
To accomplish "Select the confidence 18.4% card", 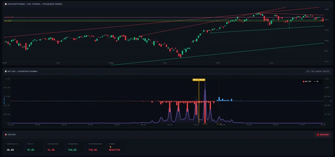I will pyautogui.click(x=14, y=147).
